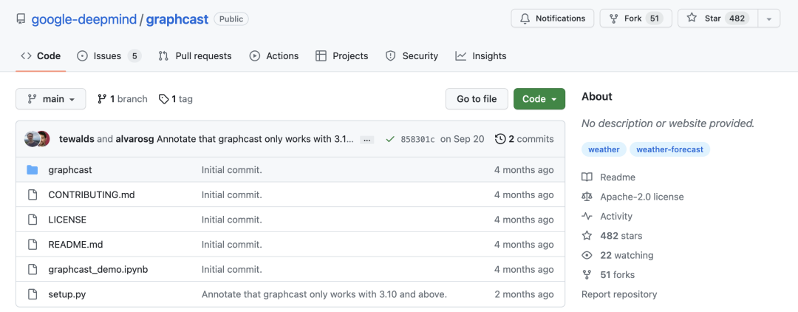This screenshot has width=798, height=312.
Task: Open the graphcast folder
Action: (x=70, y=170)
